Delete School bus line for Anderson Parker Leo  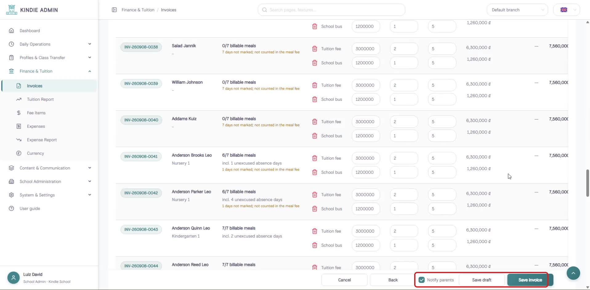coord(314,209)
